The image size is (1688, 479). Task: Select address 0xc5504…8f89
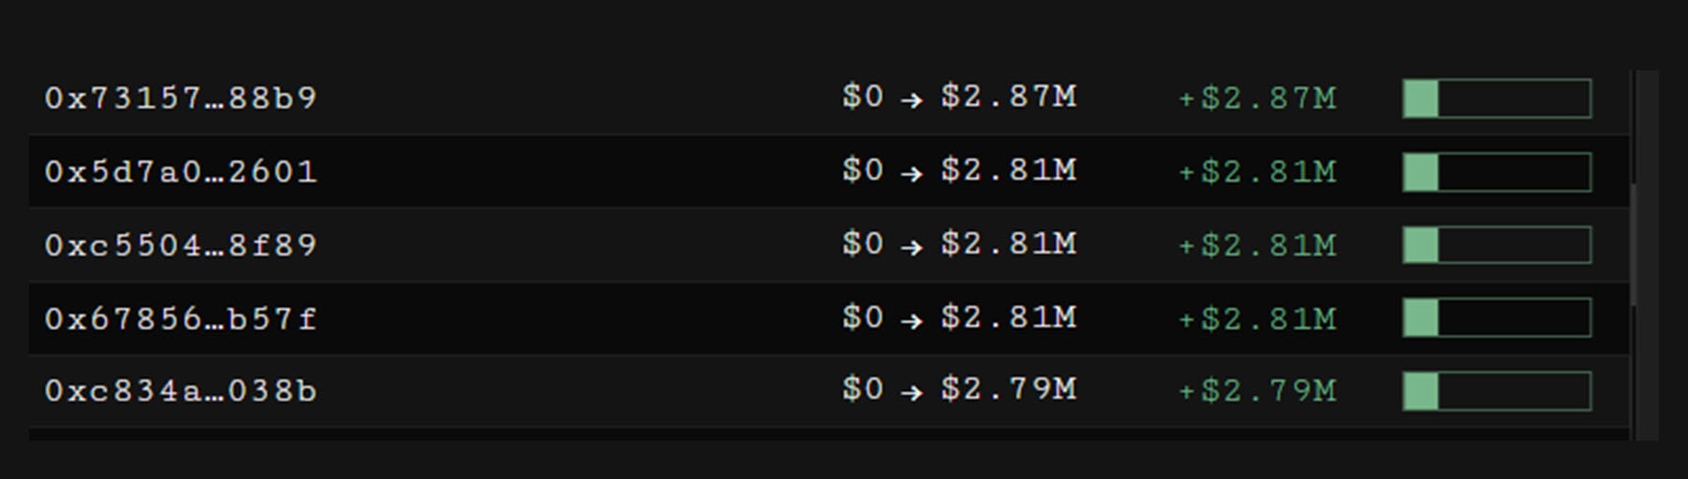[181, 245]
